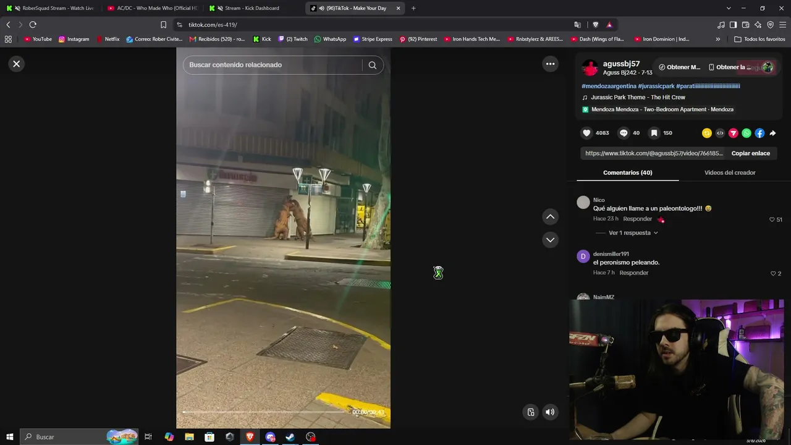791x445 pixels.
Task: Open Netflix bookmark
Action: click(108, 39)
